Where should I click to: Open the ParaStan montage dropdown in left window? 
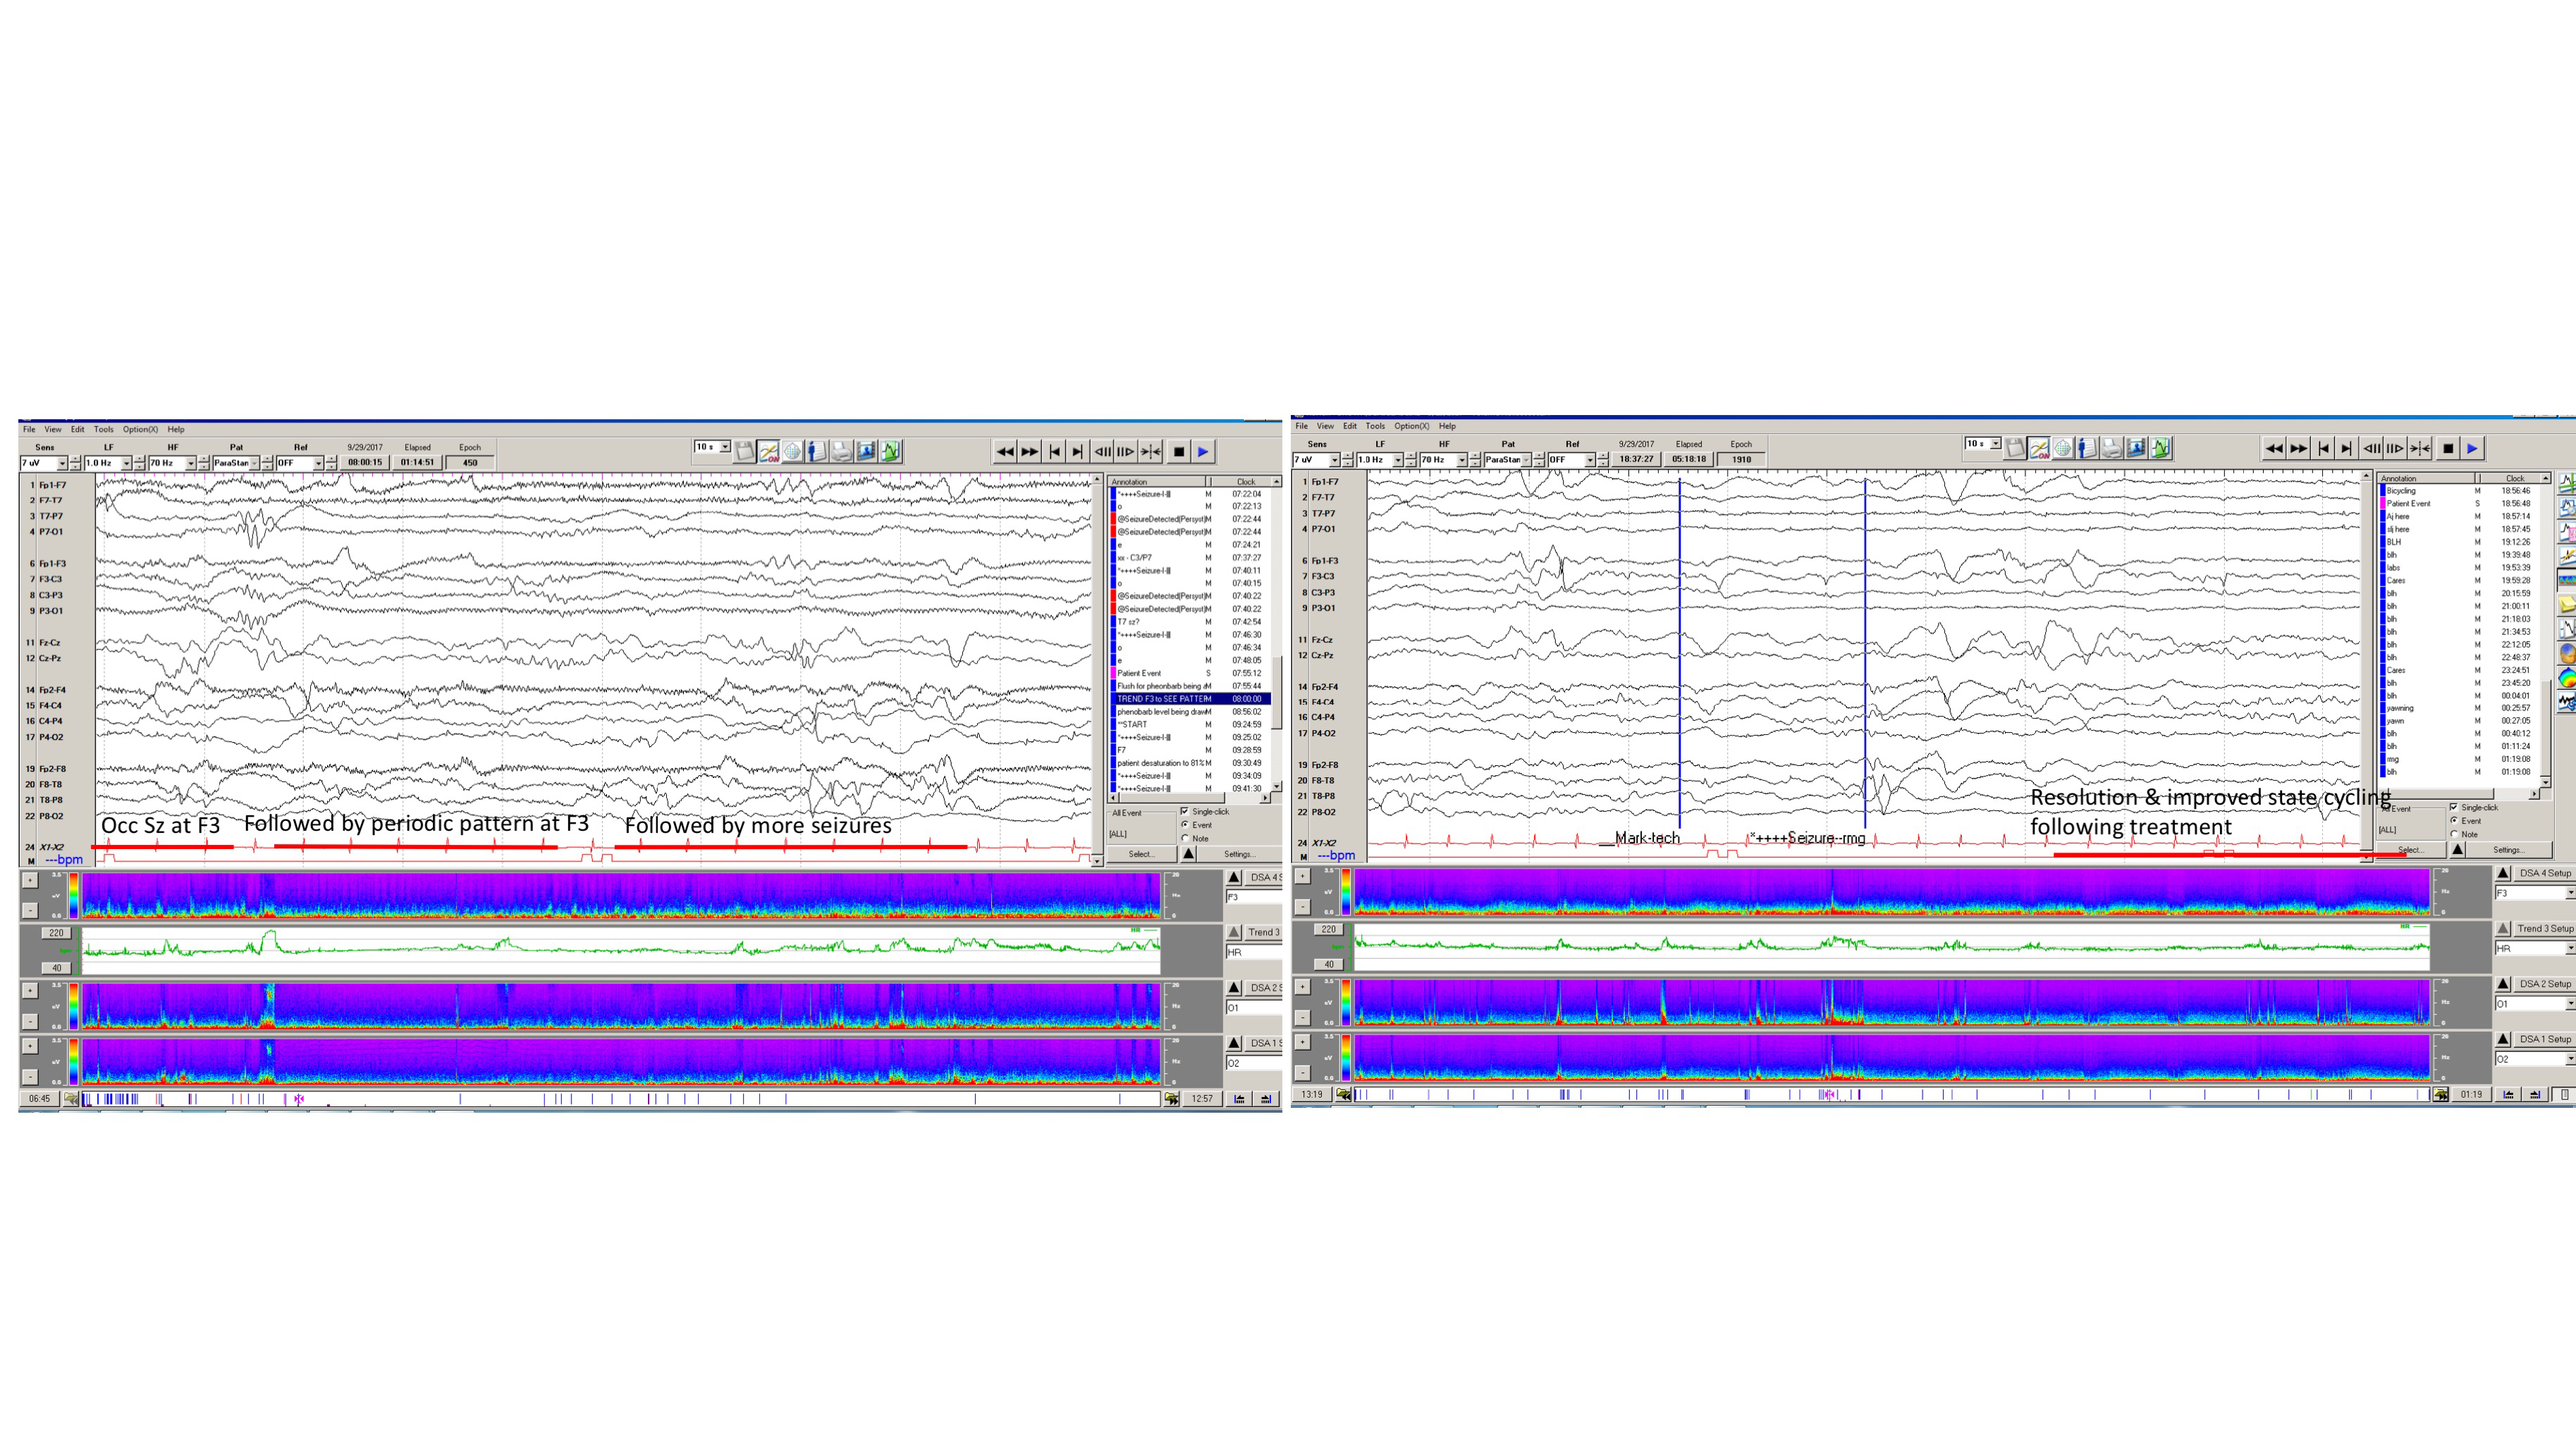click(254, 464)
